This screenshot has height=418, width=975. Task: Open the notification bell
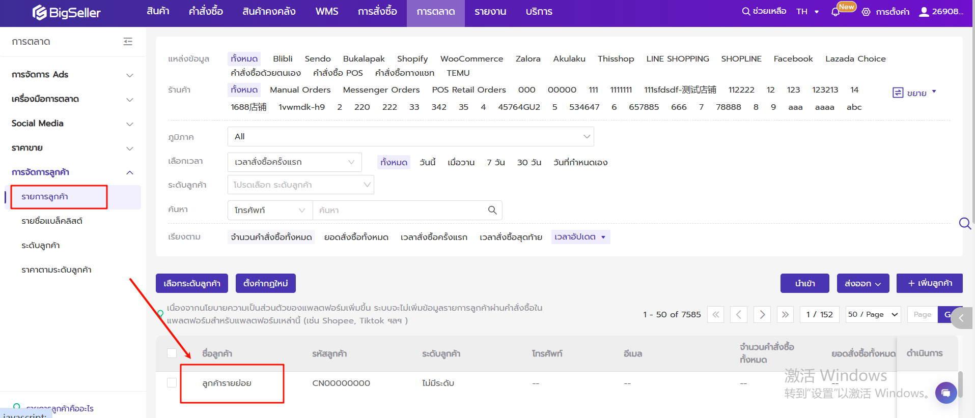click(x=835, y=12)
